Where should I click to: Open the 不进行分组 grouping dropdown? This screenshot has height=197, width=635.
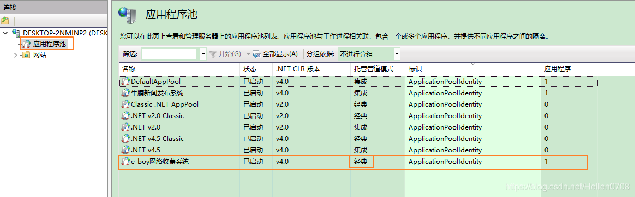[397, 54]
